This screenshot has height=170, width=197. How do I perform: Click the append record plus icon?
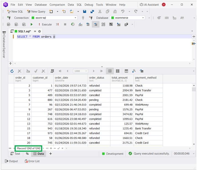pyautogui.click(x=51, y=148)
